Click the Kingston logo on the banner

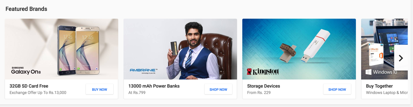(x=263, y=71)
